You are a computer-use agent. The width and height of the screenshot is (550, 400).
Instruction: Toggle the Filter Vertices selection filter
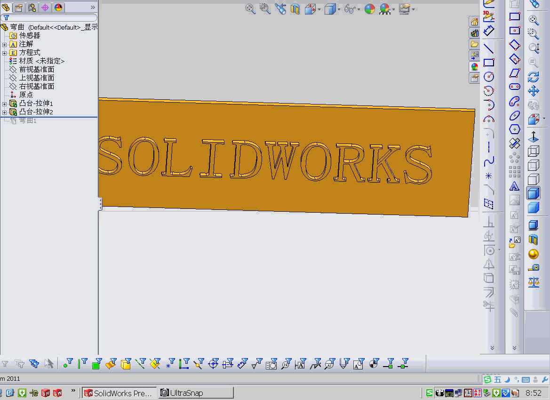coord(68,363)
